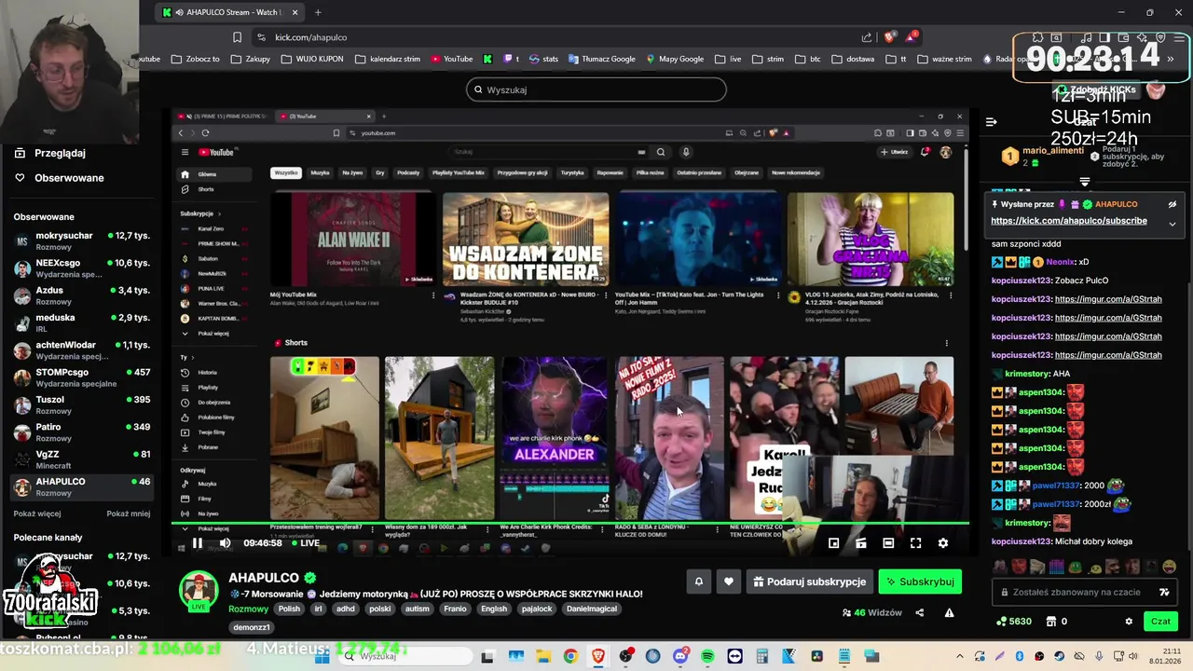The height and width of the screenshot is (671, 1193).
Task: Click the 5630 channel points balance
Action: (x=1014, y=622)
